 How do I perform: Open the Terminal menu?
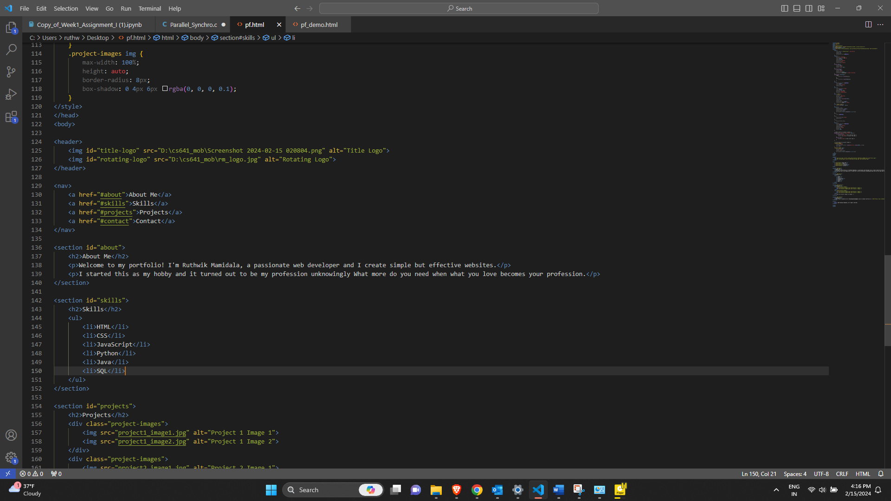(x=149, y=8)
